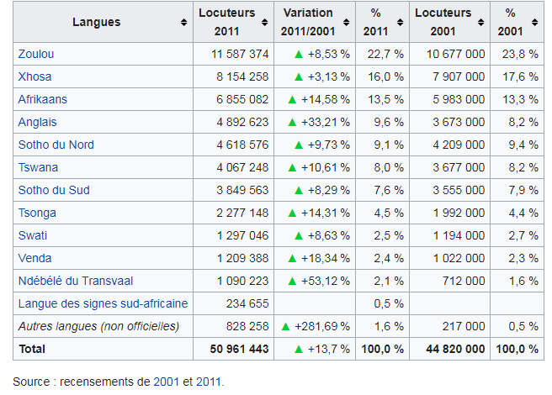Sort by % 2001 arrows

pos(535,23)
